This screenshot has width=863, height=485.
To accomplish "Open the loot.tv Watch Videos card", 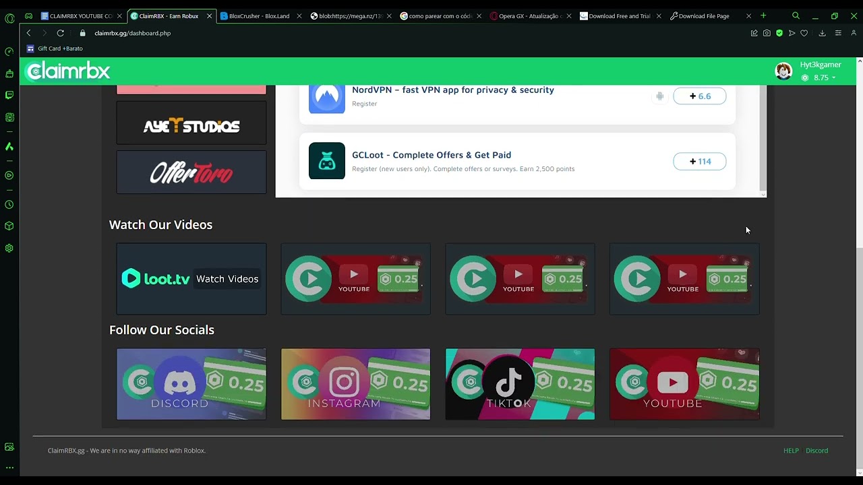I will click(191, 279).
